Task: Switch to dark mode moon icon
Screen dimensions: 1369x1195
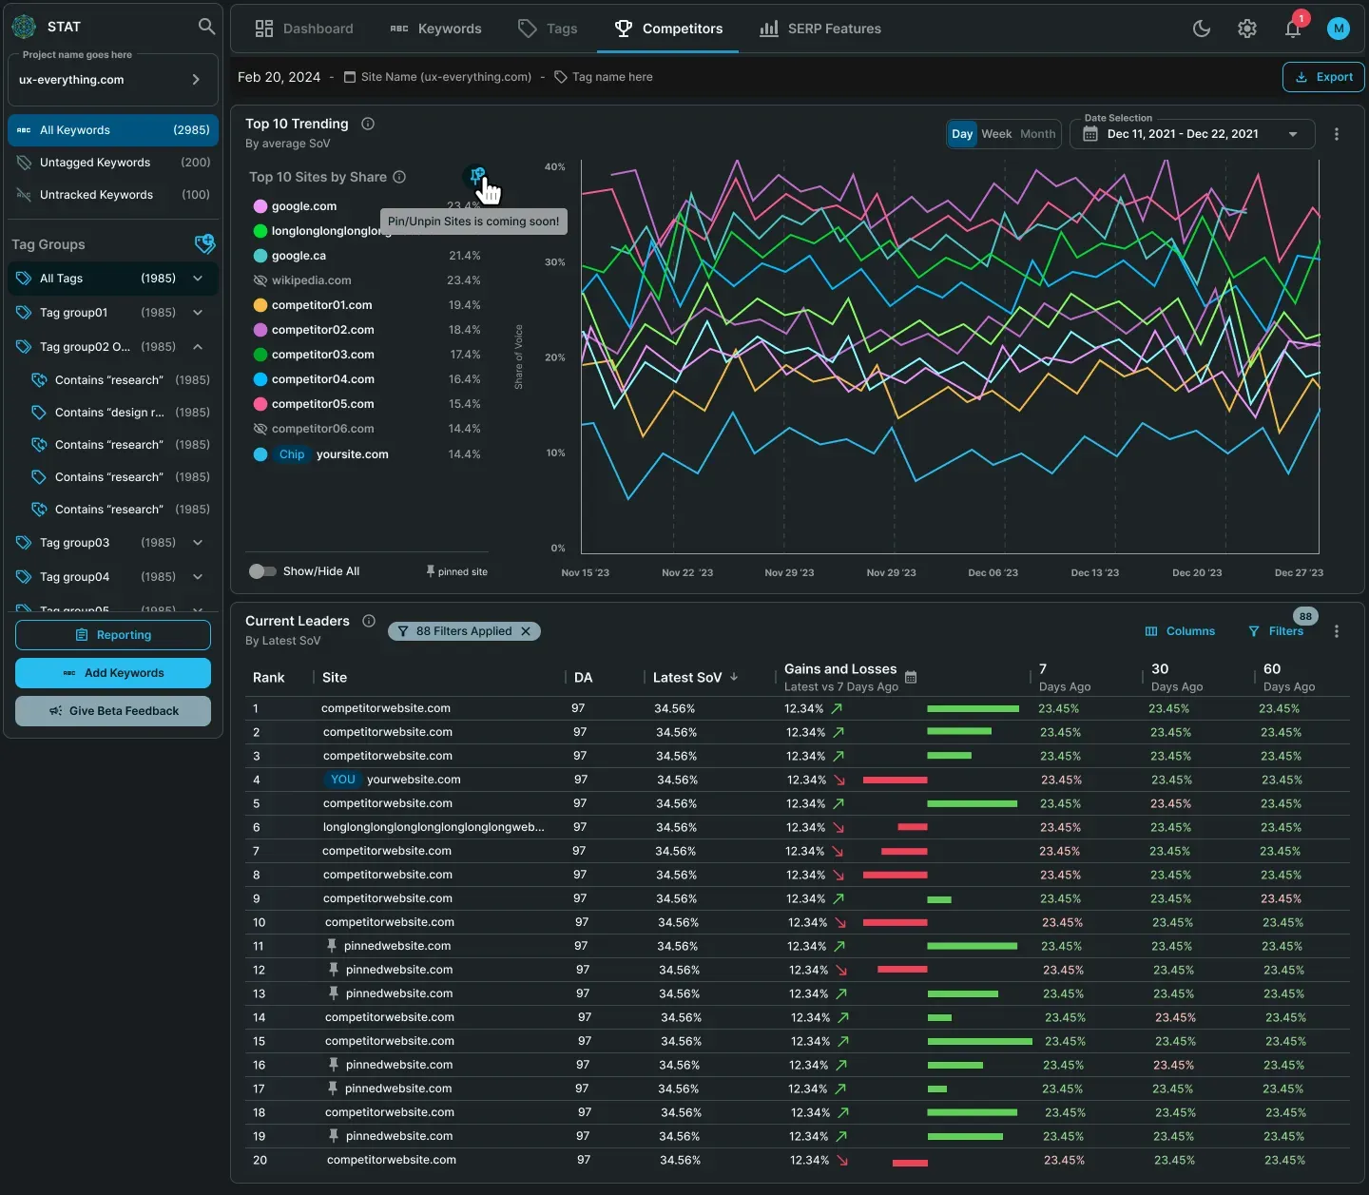Action: pyautogui.click(x=1202, y=29)
